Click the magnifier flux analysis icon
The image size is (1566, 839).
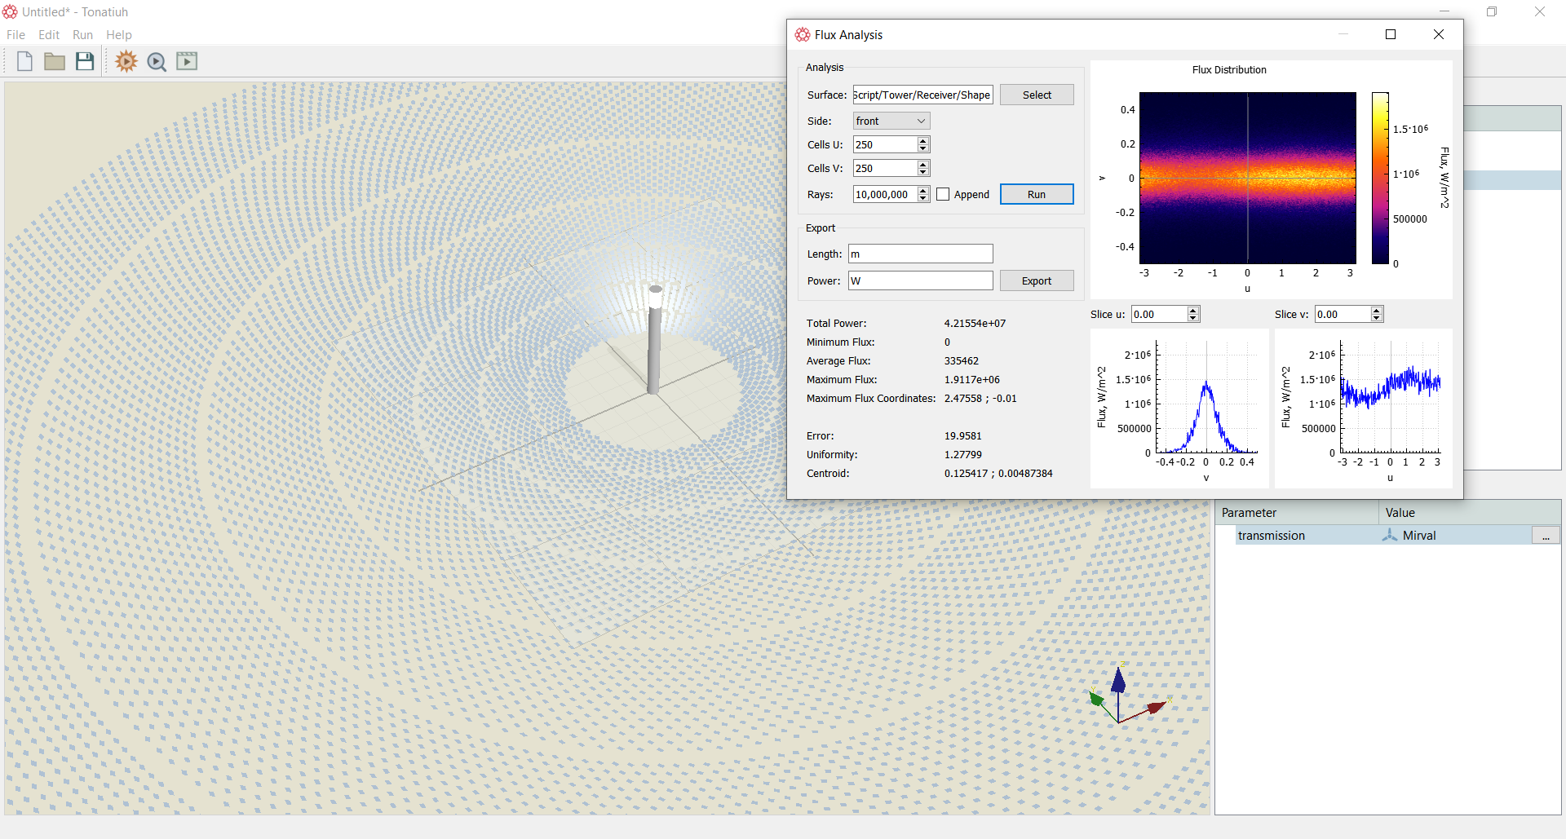point(157,62)
